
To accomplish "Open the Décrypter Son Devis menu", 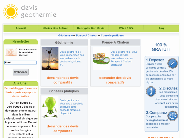I will (x=91, y=28).
